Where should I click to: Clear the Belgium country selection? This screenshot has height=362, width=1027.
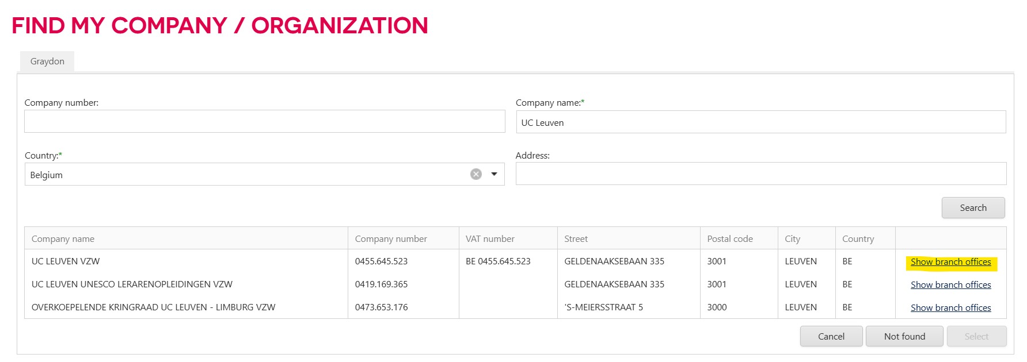coord(476,174)
